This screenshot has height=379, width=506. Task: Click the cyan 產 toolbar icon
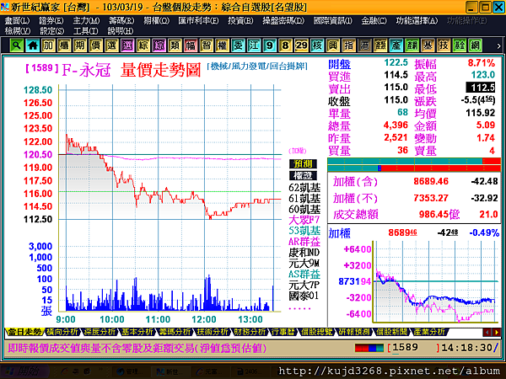[396, 45]
